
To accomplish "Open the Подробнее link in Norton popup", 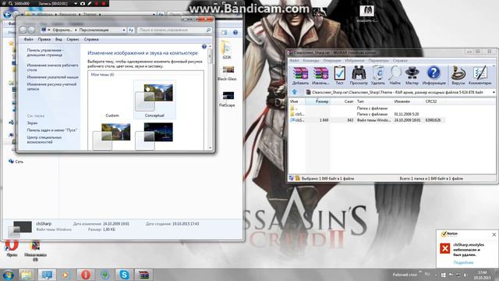I will point(463,262).
